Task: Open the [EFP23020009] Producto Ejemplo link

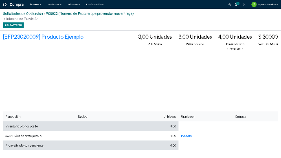Action: pyautogui.click(x=43, y=37)
